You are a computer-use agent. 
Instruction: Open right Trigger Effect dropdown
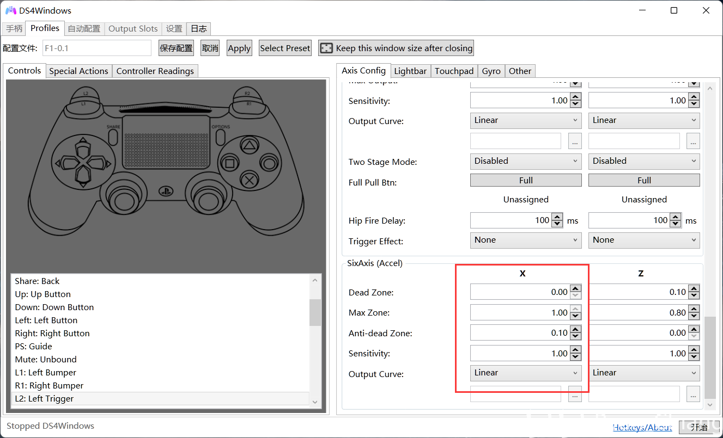tap(644, 240)
